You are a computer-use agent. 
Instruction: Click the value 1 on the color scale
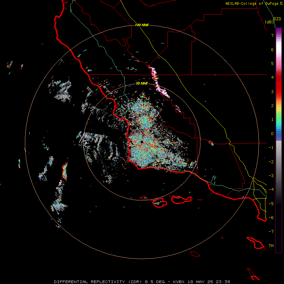272,120
